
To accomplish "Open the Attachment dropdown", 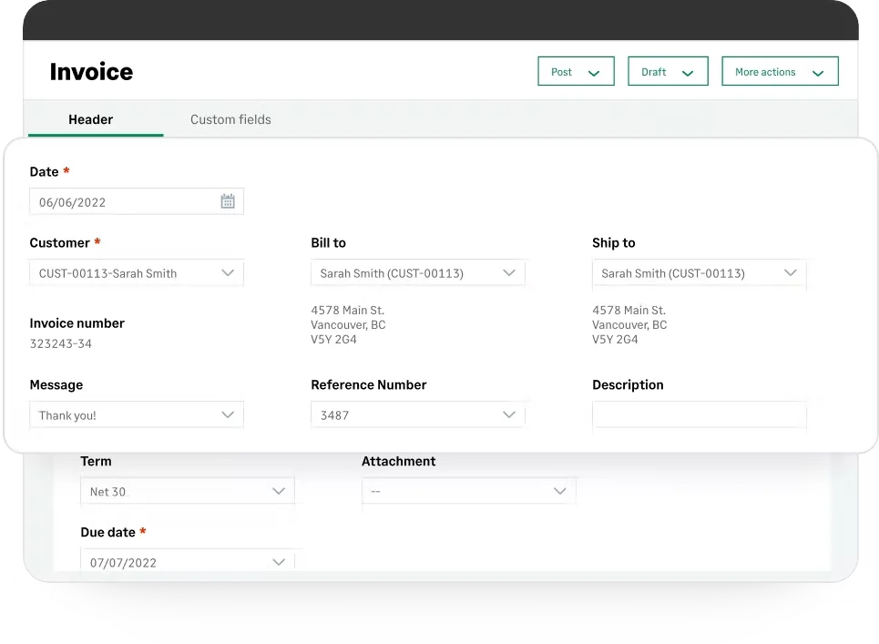I will pyautogui.click(x=469, y=491).
